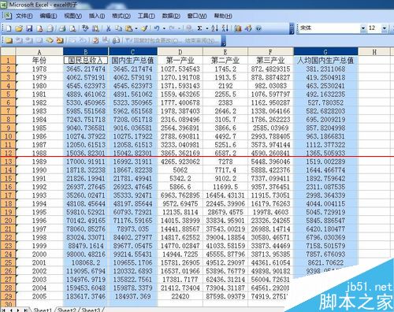394x312 pixels.
Task: Click the Excel document icon beside 文件 menu
Action: pyautogui.click(x=8, y=16)
